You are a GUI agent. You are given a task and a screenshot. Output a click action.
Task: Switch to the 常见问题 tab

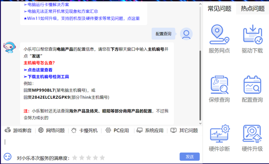(219, 8)
